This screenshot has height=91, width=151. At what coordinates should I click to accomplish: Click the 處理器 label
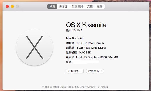70,43
